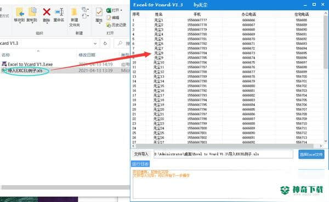
Task: Click the Move to (移动到) folder icon
Action: [20, 12]
